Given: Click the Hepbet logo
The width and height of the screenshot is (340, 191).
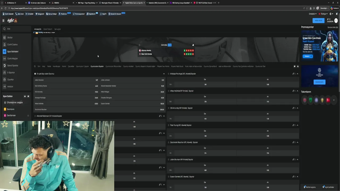Looking at the screenshot, I should tap(12, 20).
